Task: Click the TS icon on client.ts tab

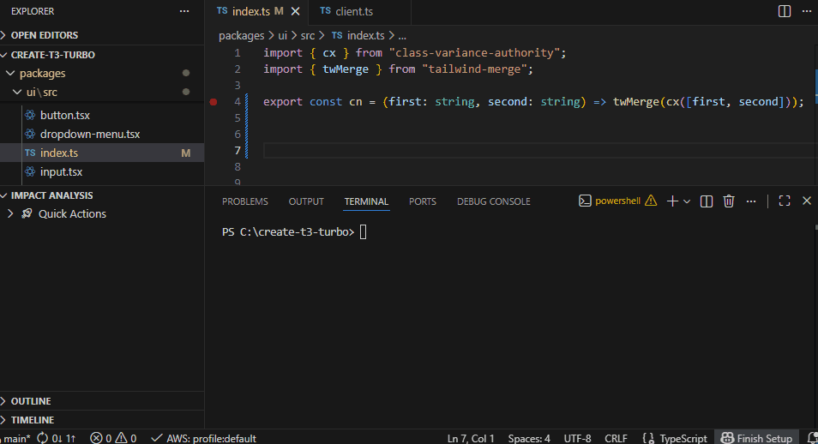Action: tap(326, 10)
